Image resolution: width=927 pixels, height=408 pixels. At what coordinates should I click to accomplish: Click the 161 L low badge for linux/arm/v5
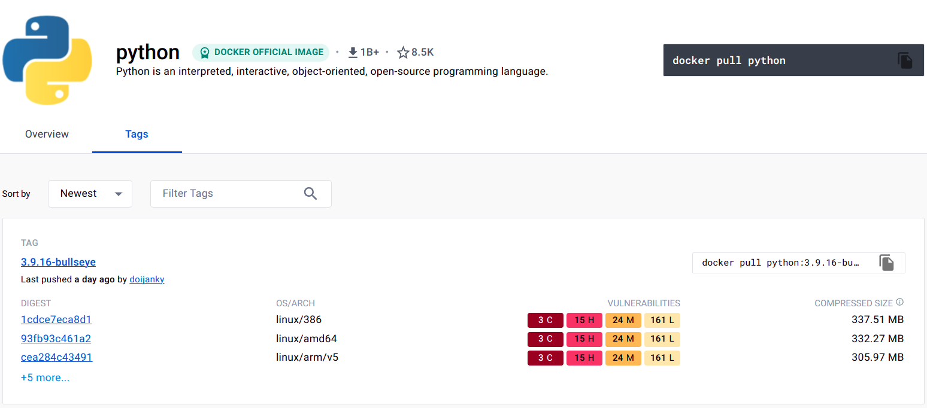662,358
